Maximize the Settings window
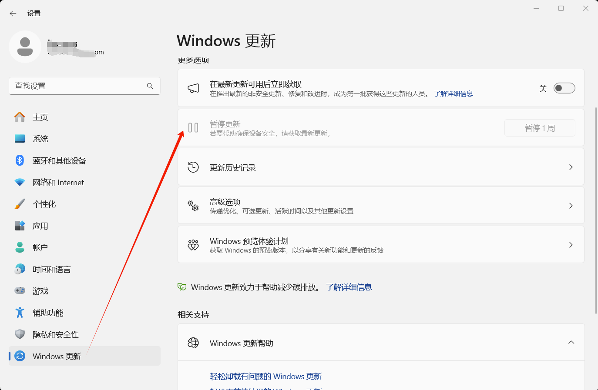The height and width of the screenshot is (390, 598). [561, 8]
